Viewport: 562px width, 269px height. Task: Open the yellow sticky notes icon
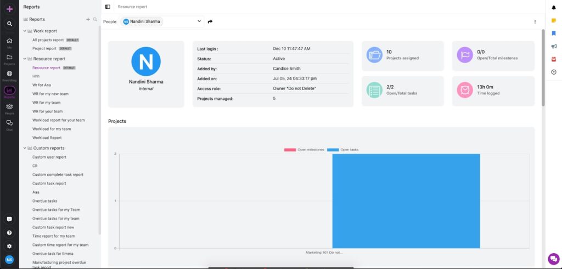point(554,21)
